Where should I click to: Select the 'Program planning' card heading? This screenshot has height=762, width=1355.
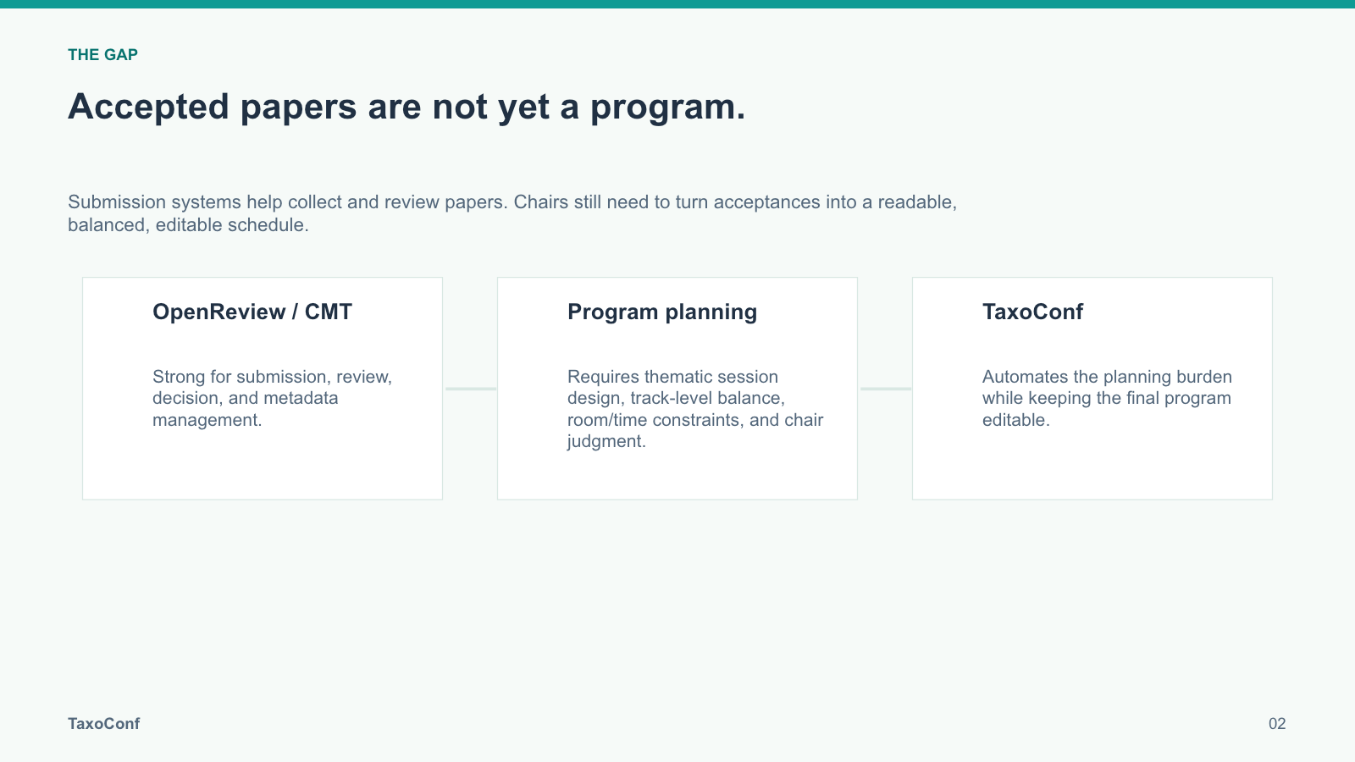662,312
